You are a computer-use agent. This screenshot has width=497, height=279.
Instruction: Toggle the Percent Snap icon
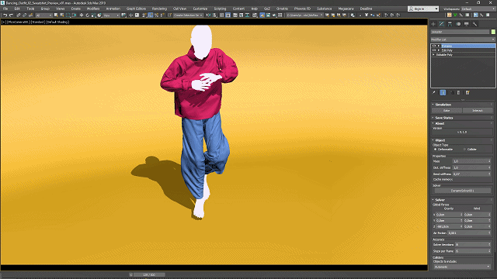pos(156,15)
